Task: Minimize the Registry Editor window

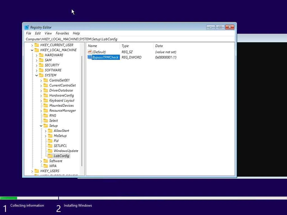Action: coord(211,27)
